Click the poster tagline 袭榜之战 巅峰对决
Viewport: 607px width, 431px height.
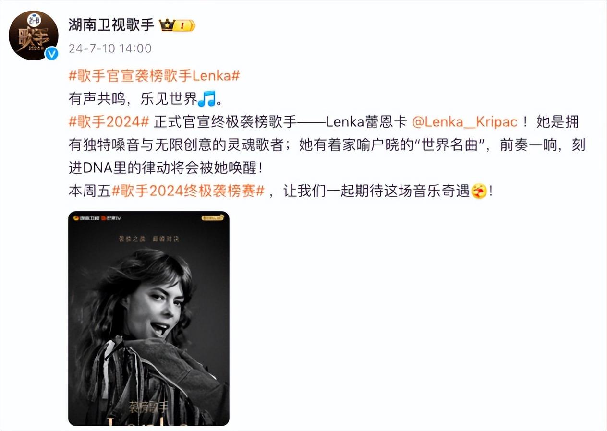[x=149, y=239]
